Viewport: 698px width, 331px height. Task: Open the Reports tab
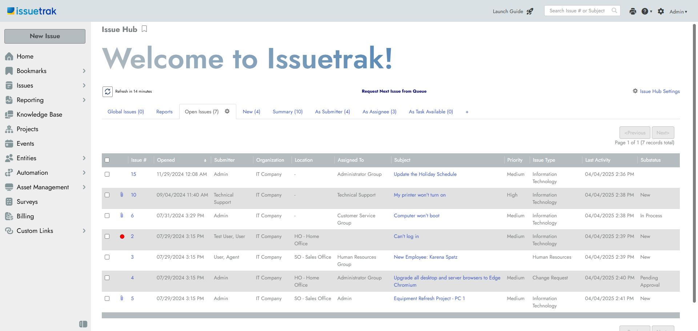click(x=164, y=112)
